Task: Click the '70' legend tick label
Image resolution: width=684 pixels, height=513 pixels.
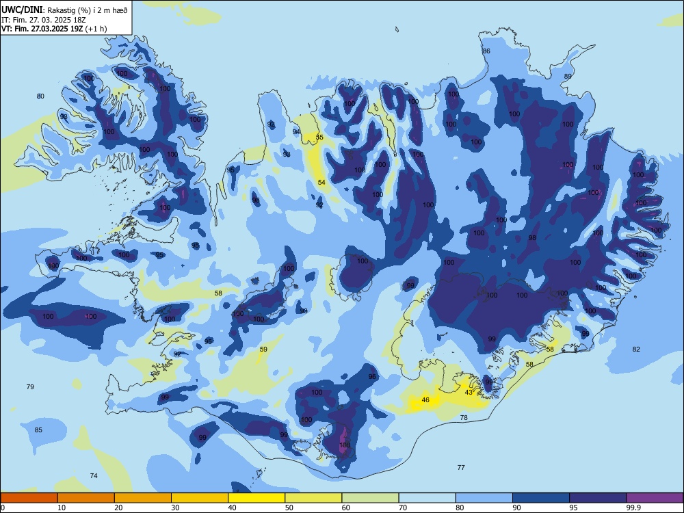Action: coord(403,508)
